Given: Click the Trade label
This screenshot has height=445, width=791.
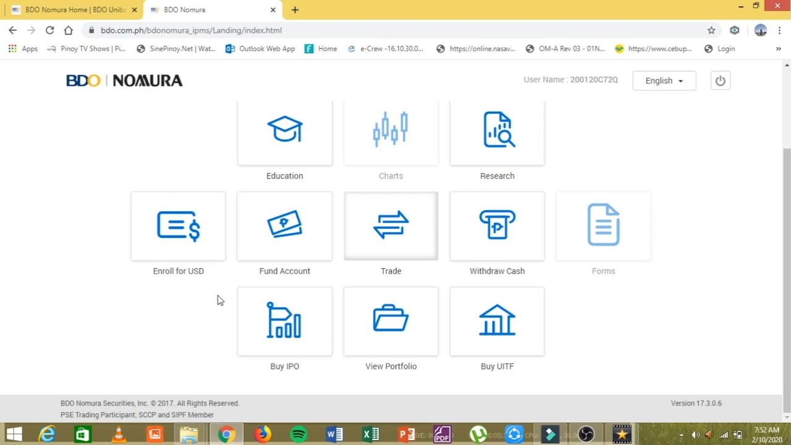Looking at the screenshot, I should (x=391, y=271).
